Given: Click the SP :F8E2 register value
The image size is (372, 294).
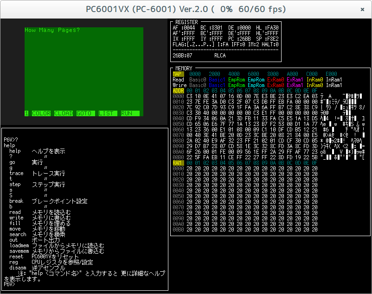Looking at the screenshot, I should pos(267,39).
